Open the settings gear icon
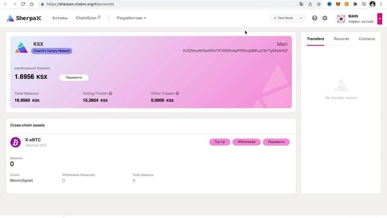 pos(325,18)
